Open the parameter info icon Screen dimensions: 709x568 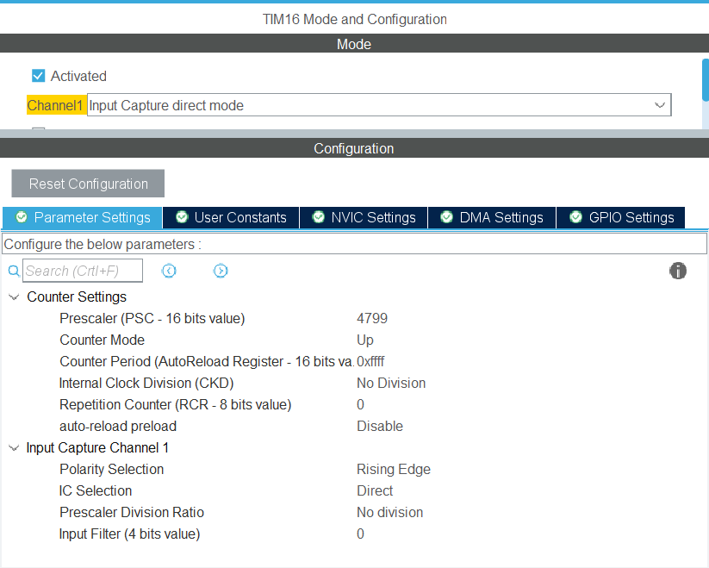pyautogui.click(x=678, y=271)
